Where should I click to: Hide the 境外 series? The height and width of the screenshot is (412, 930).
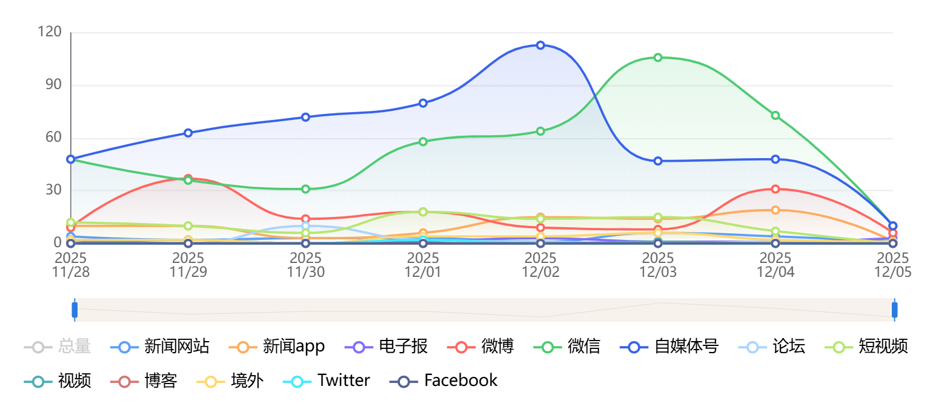click(231, 381)
